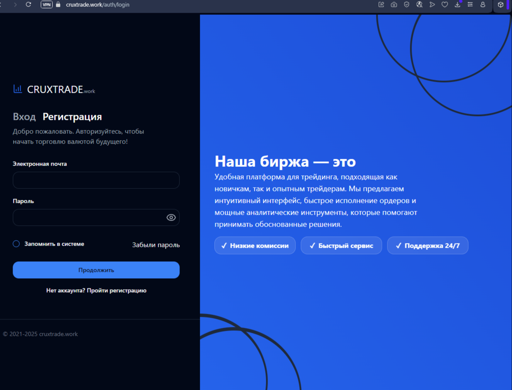Click the heart bookmark icon
Screen dimensions: 512x390
445,5
